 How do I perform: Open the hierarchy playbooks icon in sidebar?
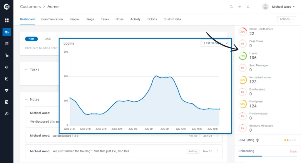click(x=6, y=55)
